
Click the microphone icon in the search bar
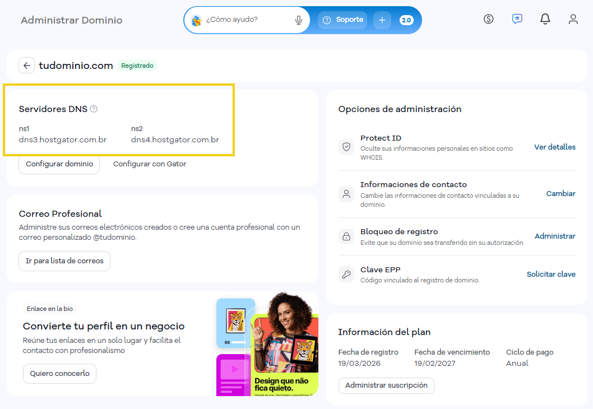click(298, 20)
